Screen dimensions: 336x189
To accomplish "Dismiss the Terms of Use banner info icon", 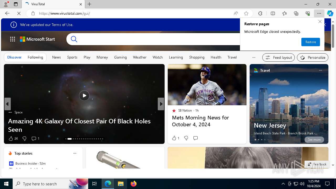I will tap(13, 25).
